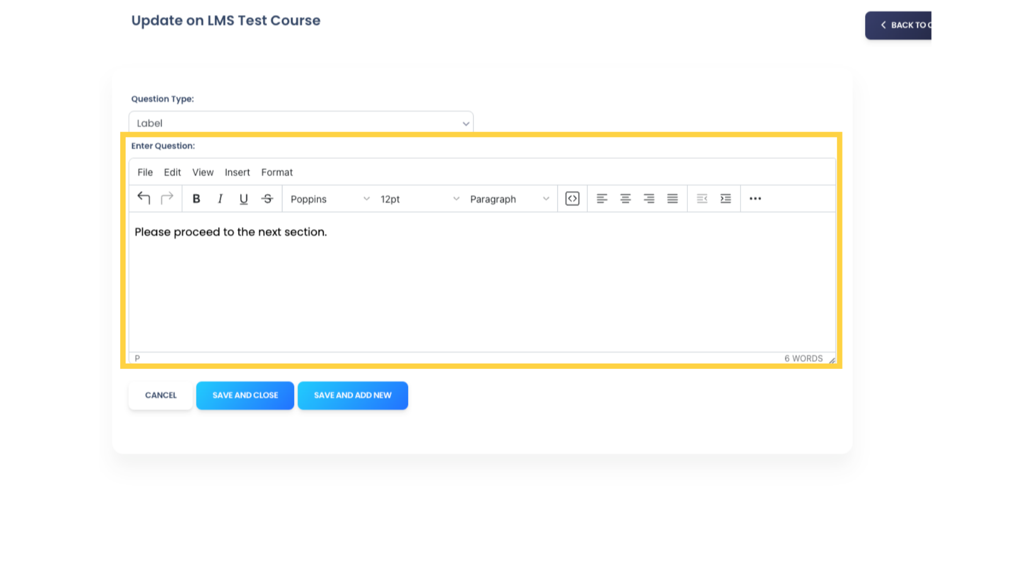
Task: Click Save And Close button
Action: [x=245, y=395]
